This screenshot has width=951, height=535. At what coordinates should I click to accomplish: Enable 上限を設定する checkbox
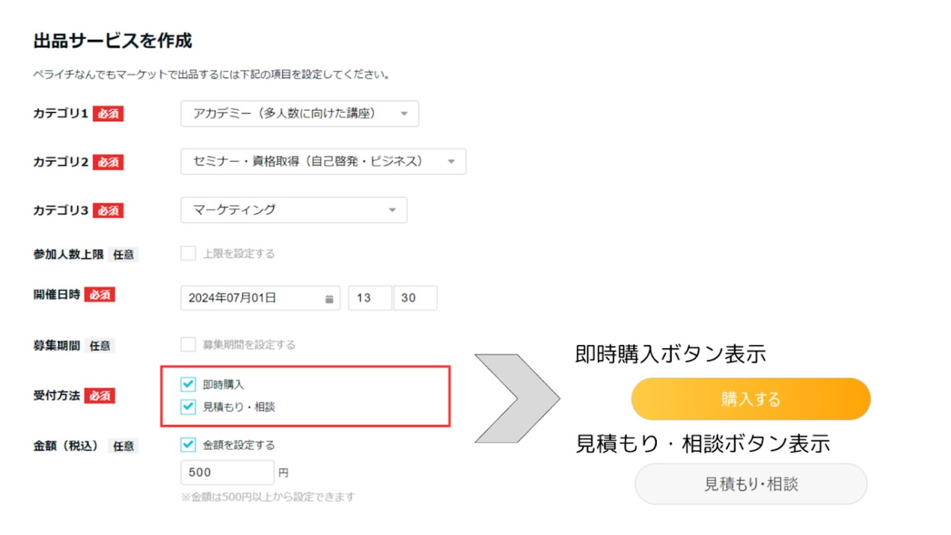click(188, 254)
